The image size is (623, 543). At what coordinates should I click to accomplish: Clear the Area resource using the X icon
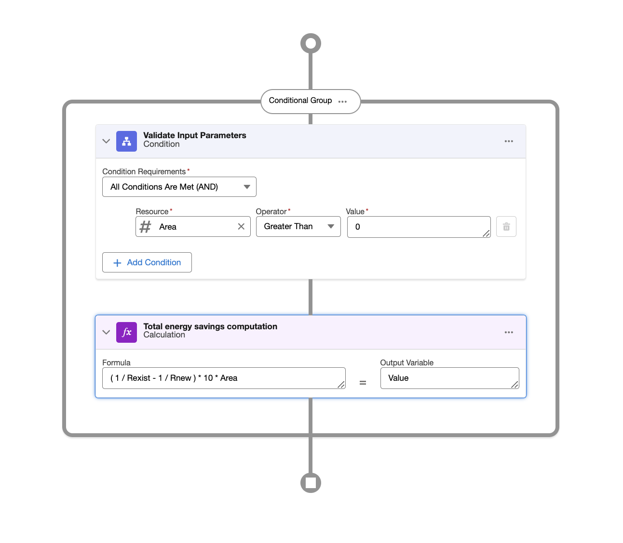pos(241,226)
